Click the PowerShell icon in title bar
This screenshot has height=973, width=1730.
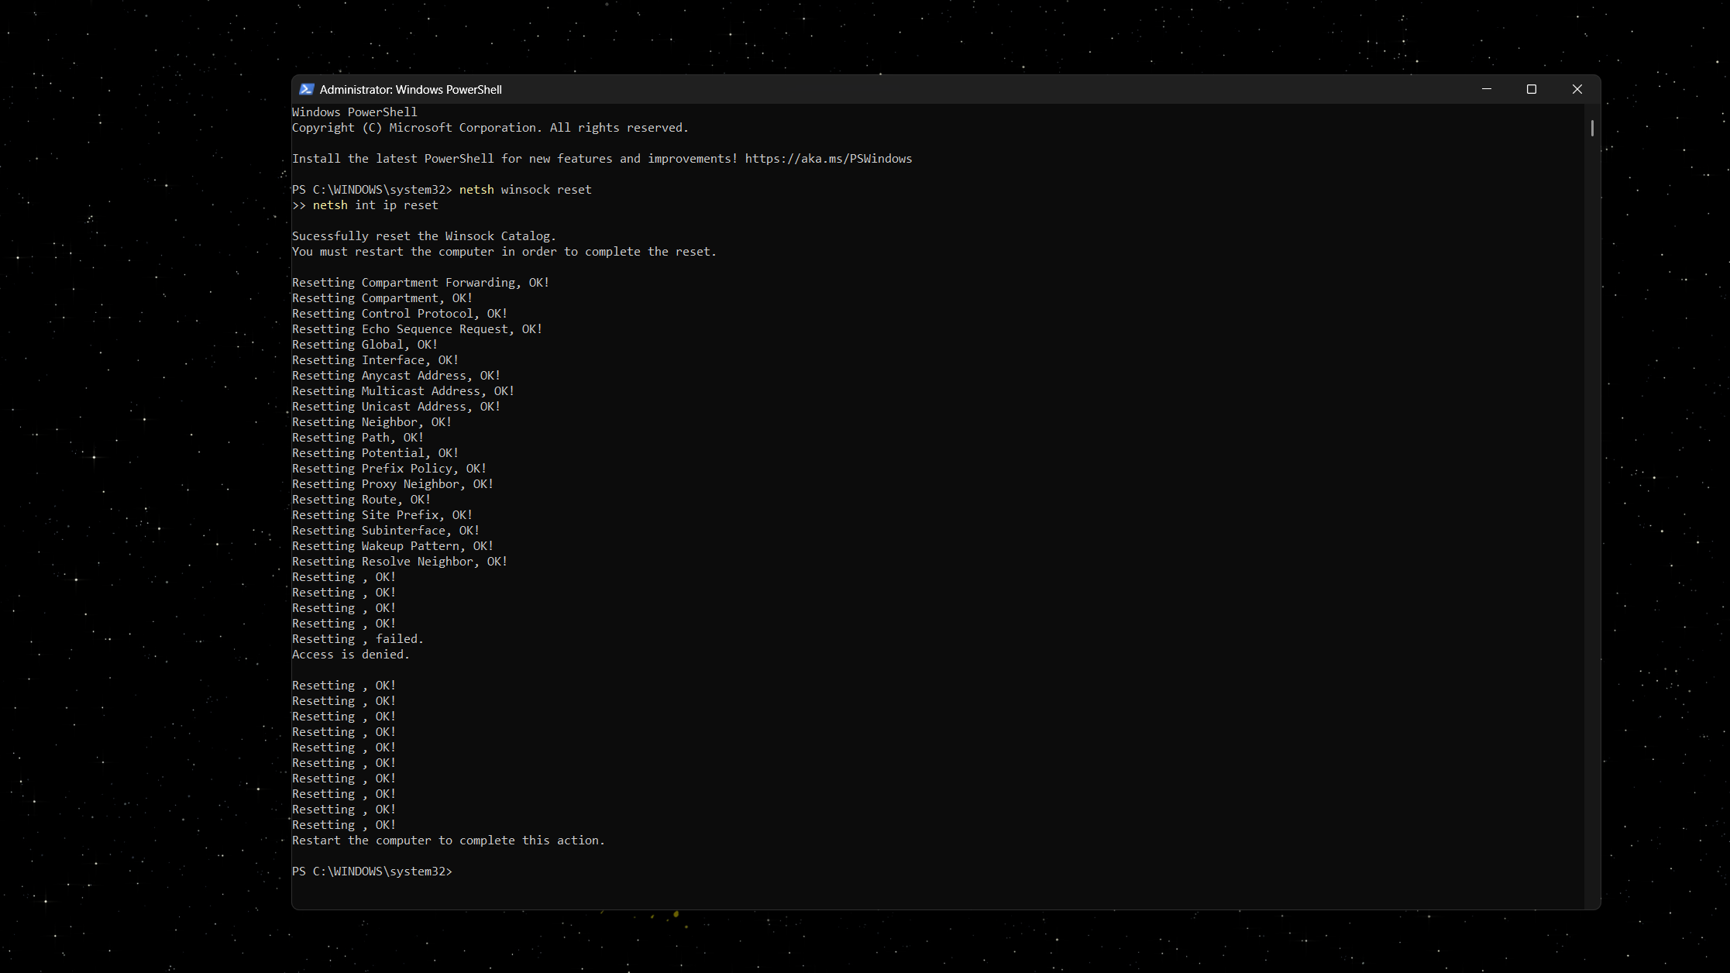[x=307, y=89]
